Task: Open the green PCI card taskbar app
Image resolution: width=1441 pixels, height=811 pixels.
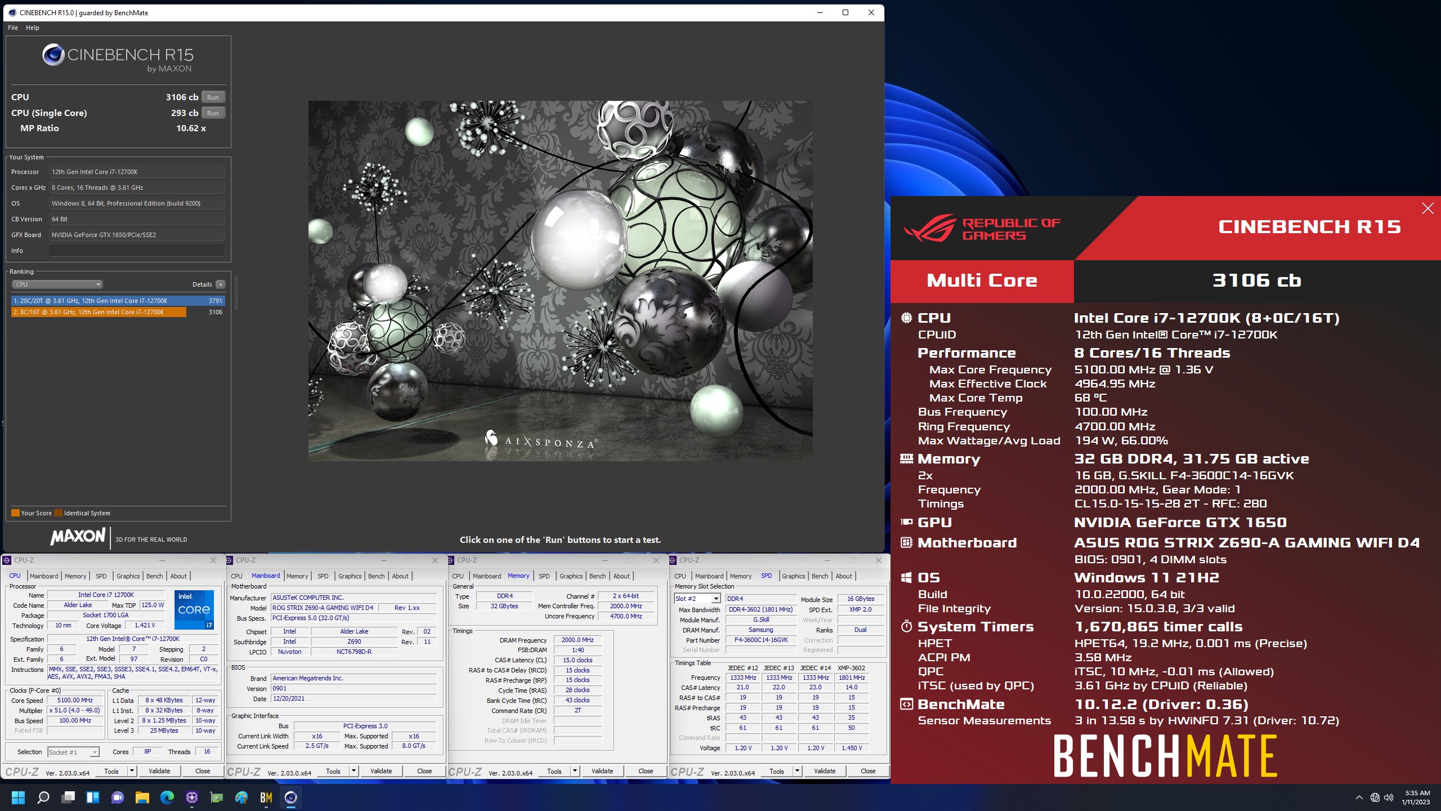Action: click(x=217, y=797)
